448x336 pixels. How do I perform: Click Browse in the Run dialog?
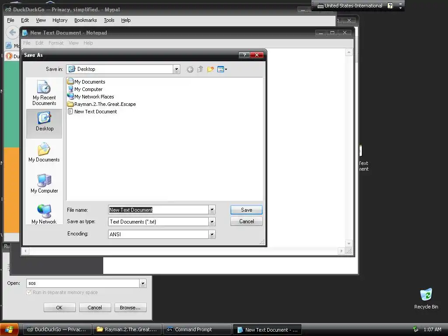tap(130, 308)
